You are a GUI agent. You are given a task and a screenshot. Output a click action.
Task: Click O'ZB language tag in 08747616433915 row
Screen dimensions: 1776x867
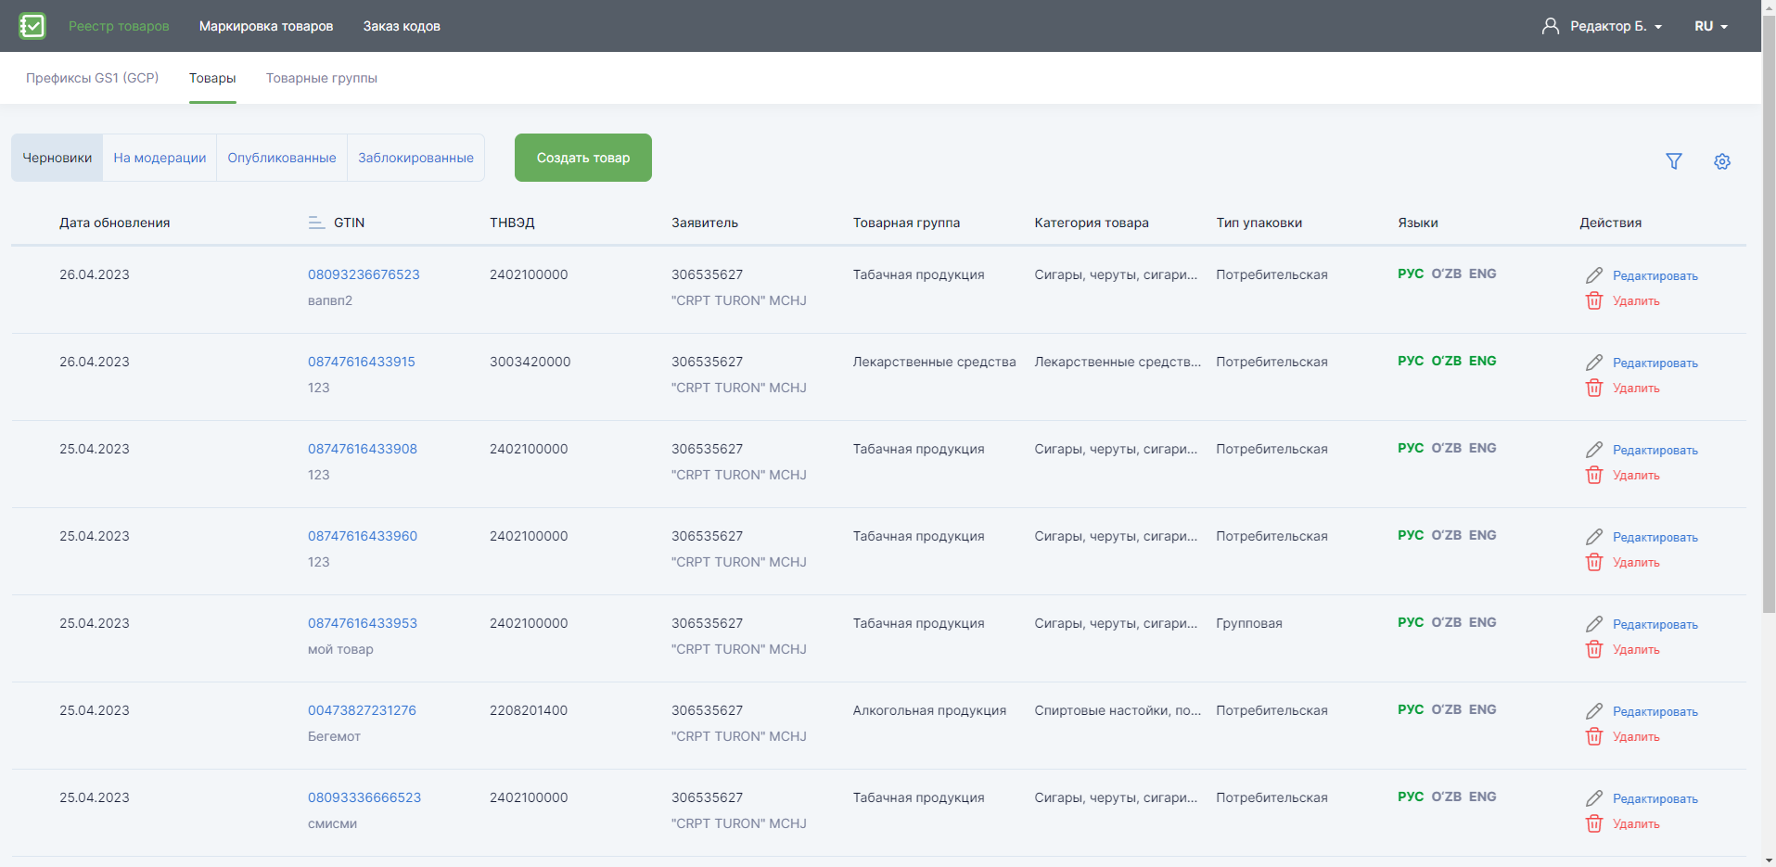coord(1446,361)
